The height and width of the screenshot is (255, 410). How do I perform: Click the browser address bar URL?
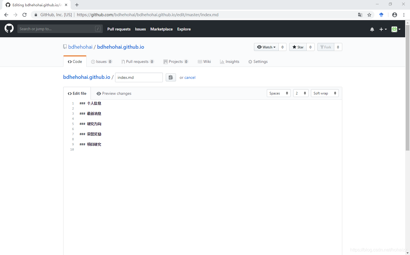(x=147, y=15)
